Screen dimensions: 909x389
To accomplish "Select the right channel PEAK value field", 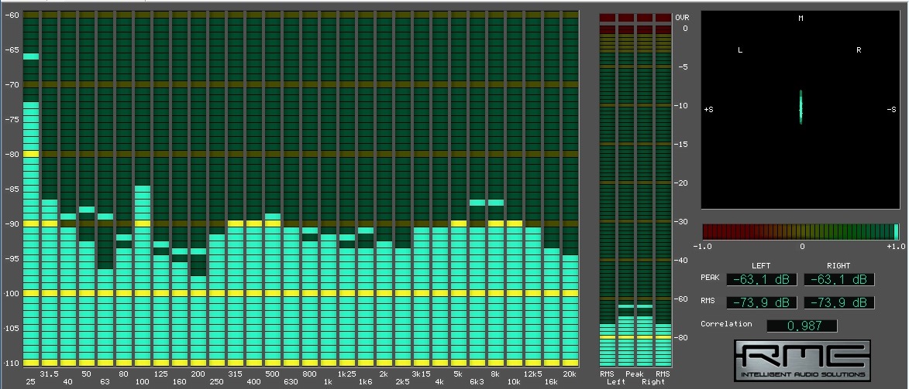I will point(838,280).
